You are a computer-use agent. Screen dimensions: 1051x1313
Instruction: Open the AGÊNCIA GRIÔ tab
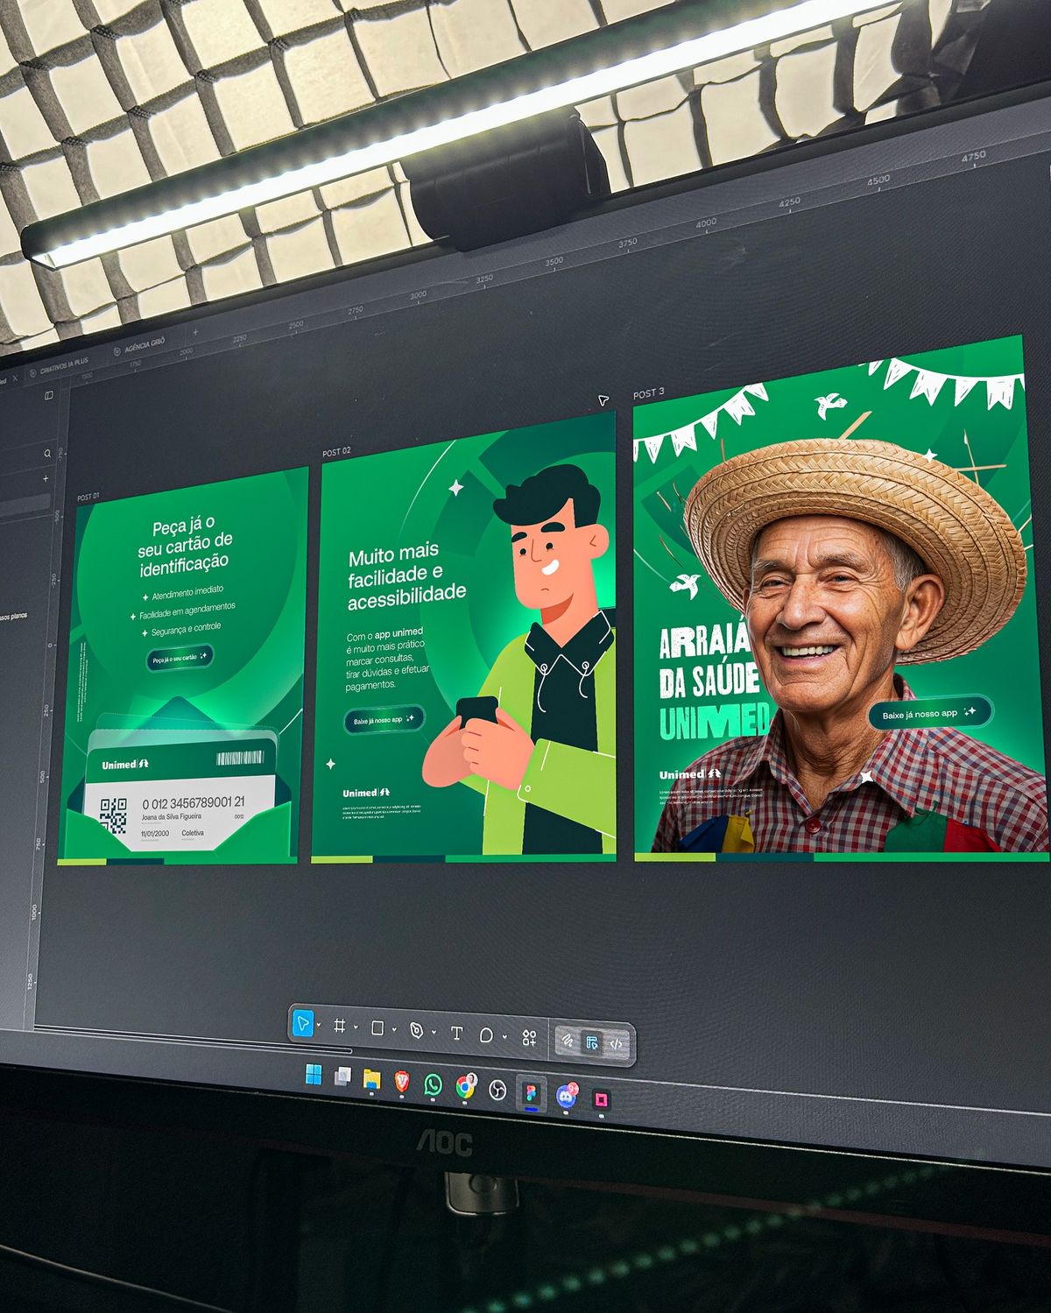coord(139,345)
